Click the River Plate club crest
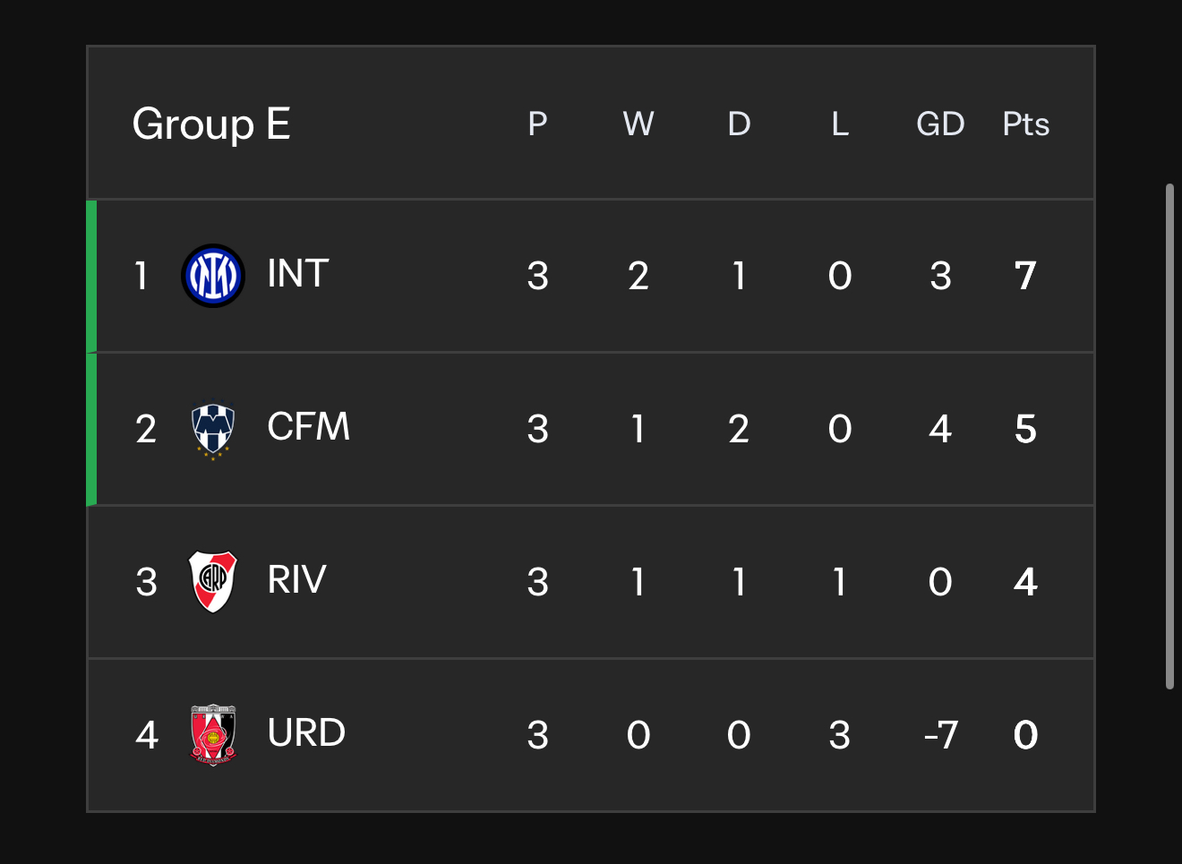The image size is (1182, 864). pyautogui.click(x=213, y=582)
